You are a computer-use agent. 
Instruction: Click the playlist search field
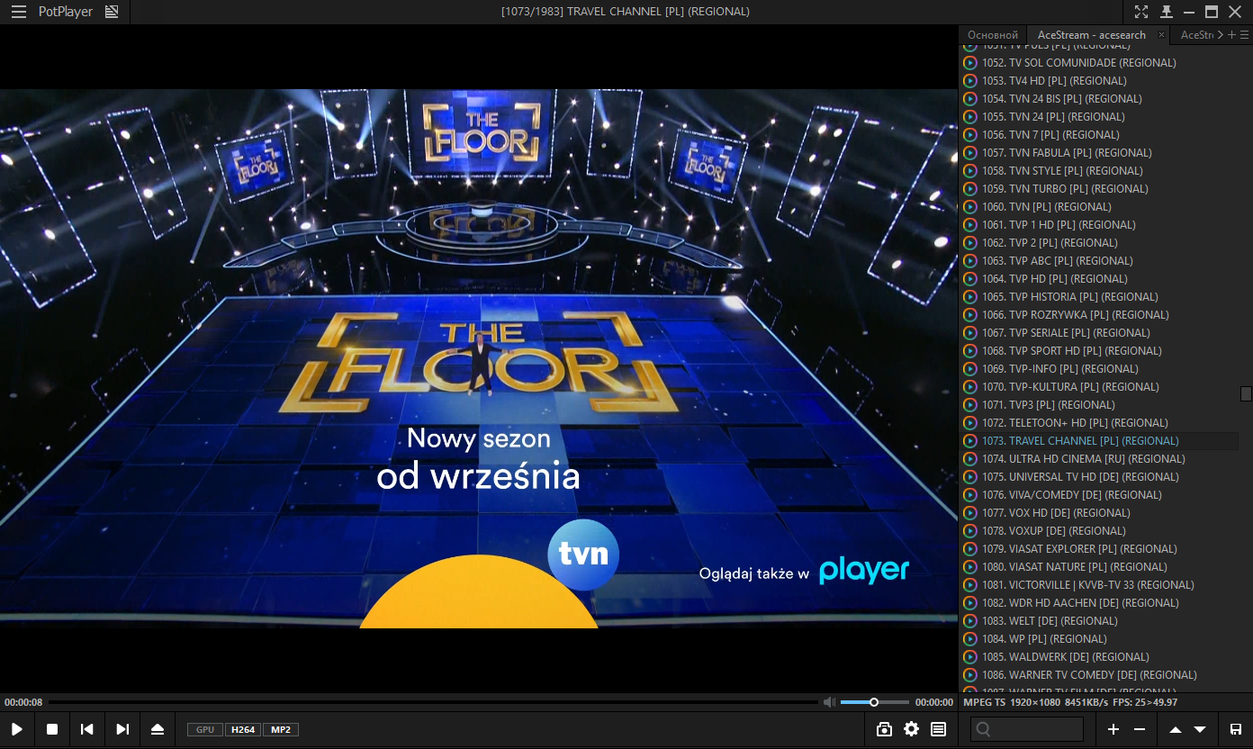pos(1027,729)
